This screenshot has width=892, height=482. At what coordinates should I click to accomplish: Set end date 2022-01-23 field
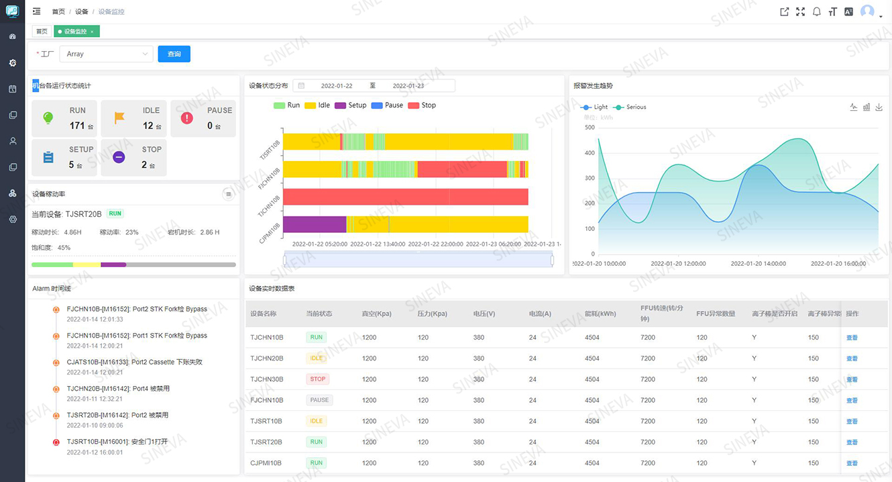point(408,86)
